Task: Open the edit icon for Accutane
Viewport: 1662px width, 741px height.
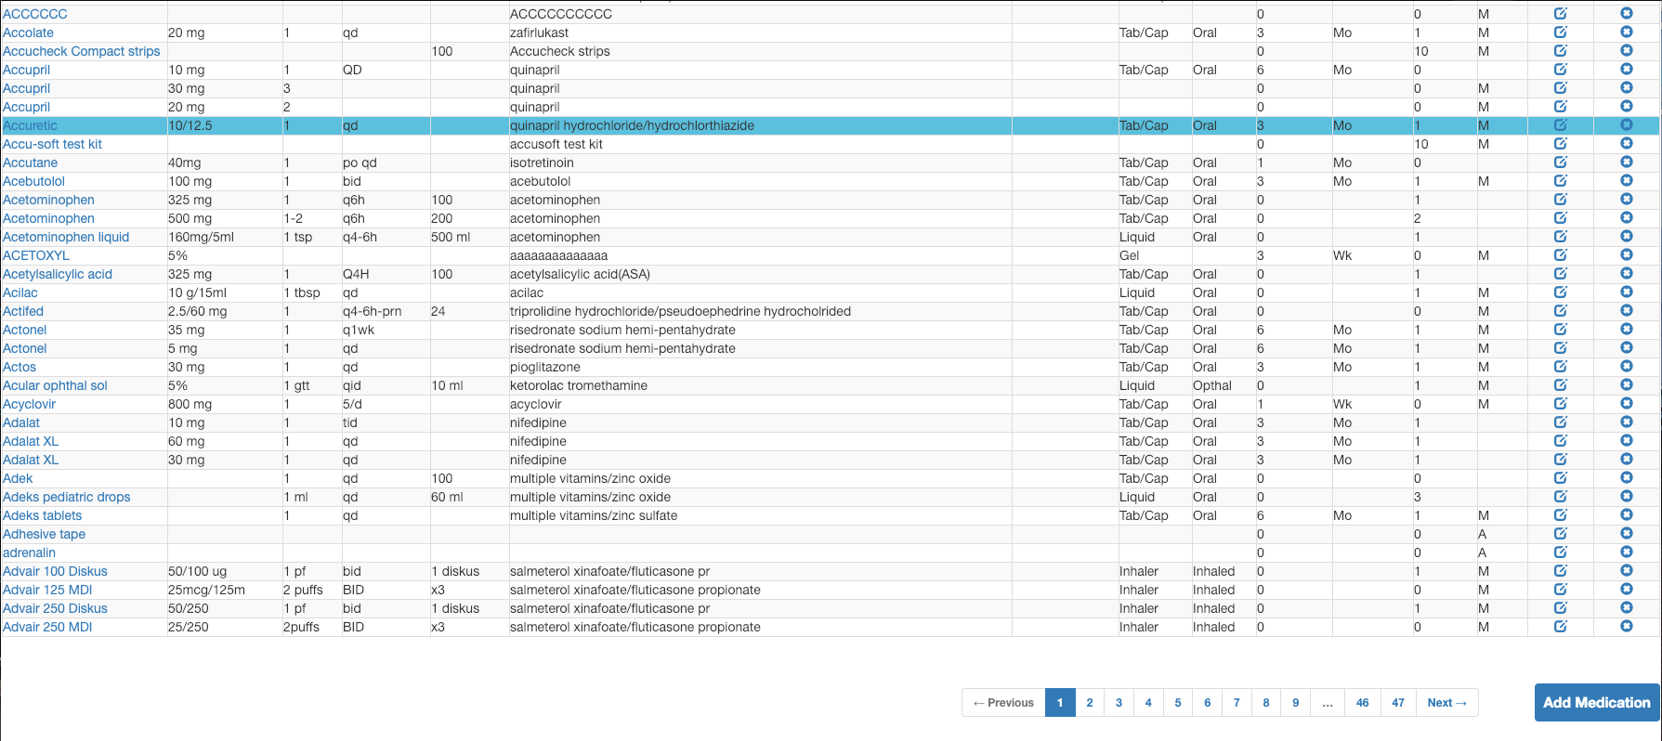Action: click(1561, 162)
